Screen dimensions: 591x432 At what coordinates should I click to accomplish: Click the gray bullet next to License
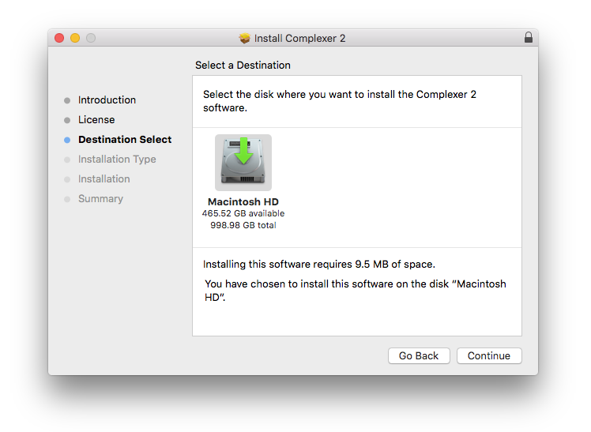click(x=67, y=120)
